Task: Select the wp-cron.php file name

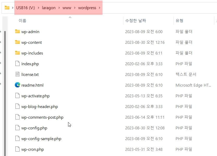Action: [33, 149]
